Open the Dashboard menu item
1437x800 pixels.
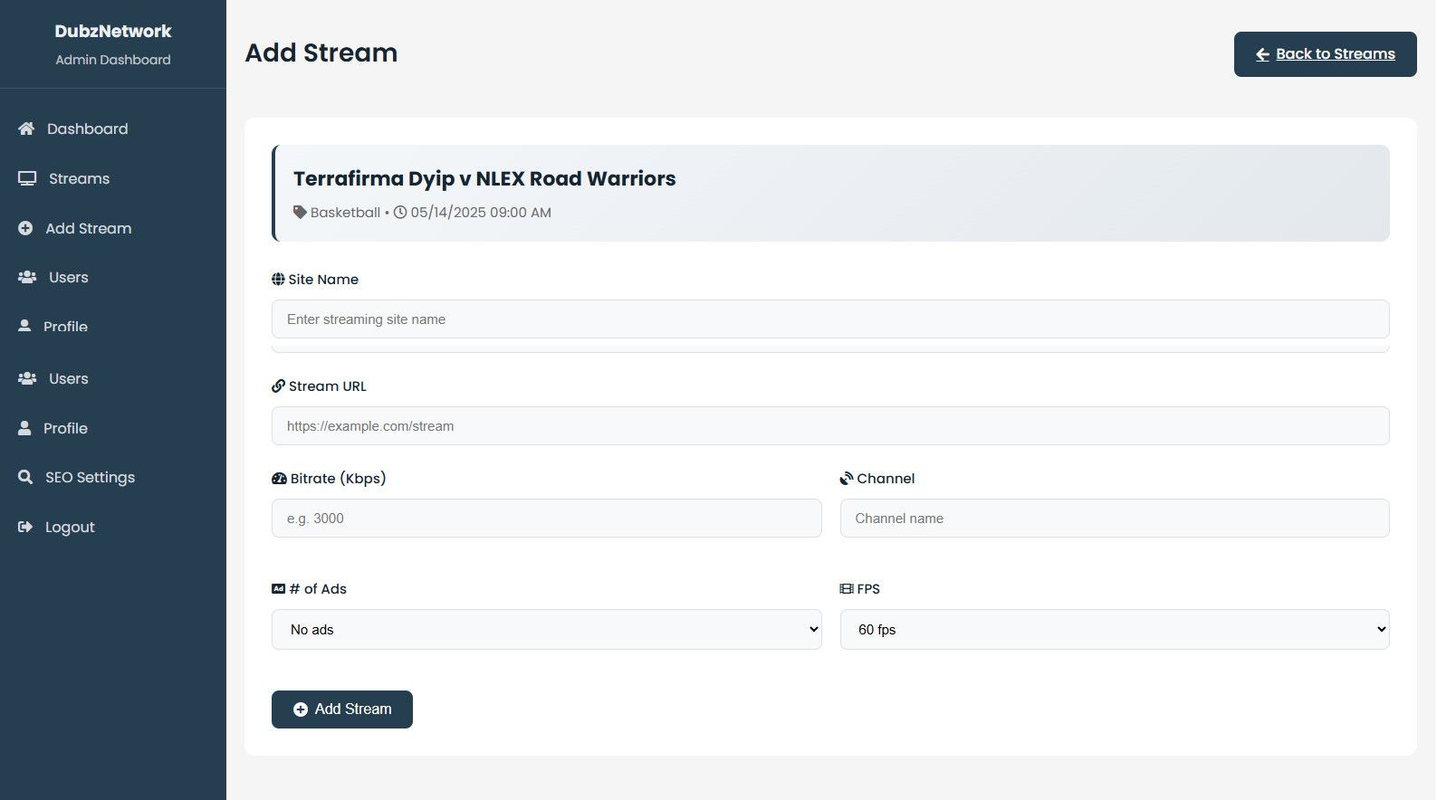113,129
